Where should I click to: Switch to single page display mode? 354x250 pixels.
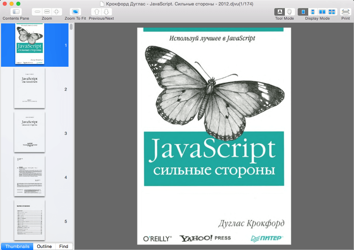tap(303, 12)
